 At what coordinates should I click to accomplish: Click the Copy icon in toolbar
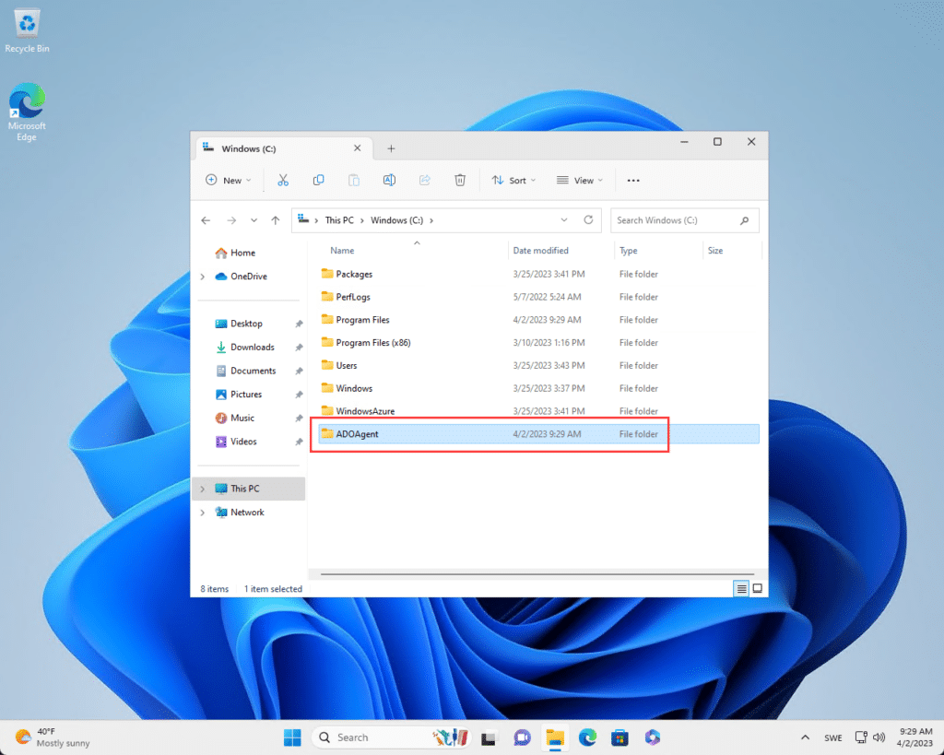click(318, 180)
